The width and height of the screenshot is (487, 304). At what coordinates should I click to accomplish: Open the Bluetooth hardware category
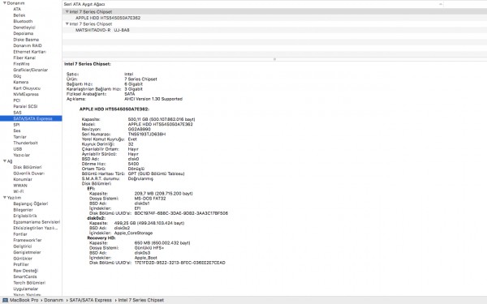click(23, 21)
